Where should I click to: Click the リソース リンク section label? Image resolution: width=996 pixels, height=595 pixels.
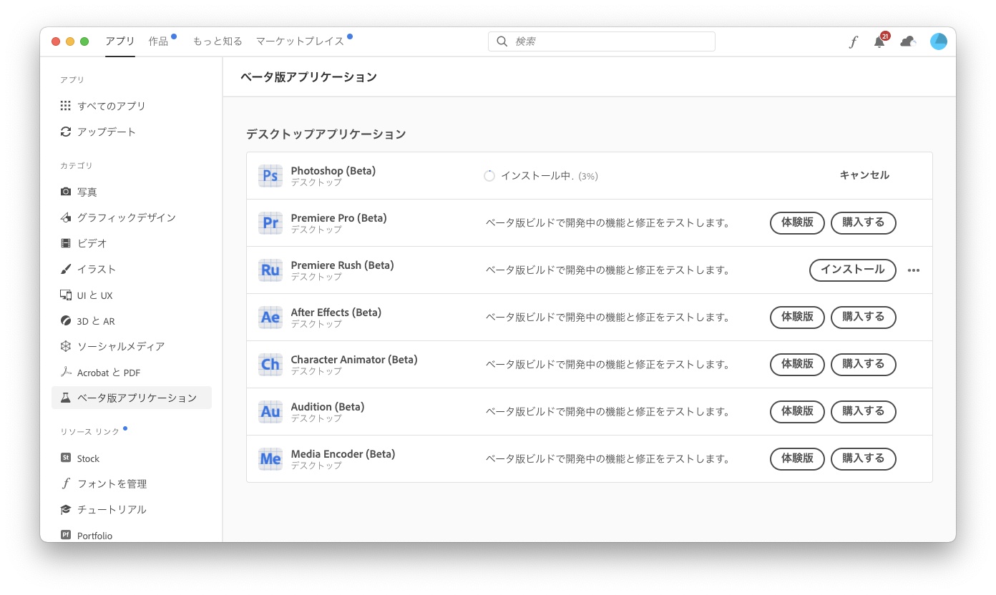90,432
